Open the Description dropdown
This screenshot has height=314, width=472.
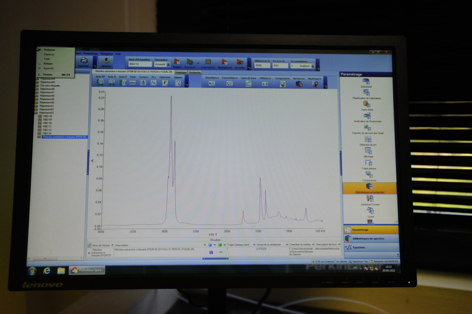pos(168,64)
